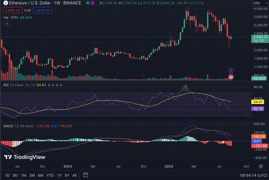Collapse the indicator legend with chevron button

tap(7, 24)
